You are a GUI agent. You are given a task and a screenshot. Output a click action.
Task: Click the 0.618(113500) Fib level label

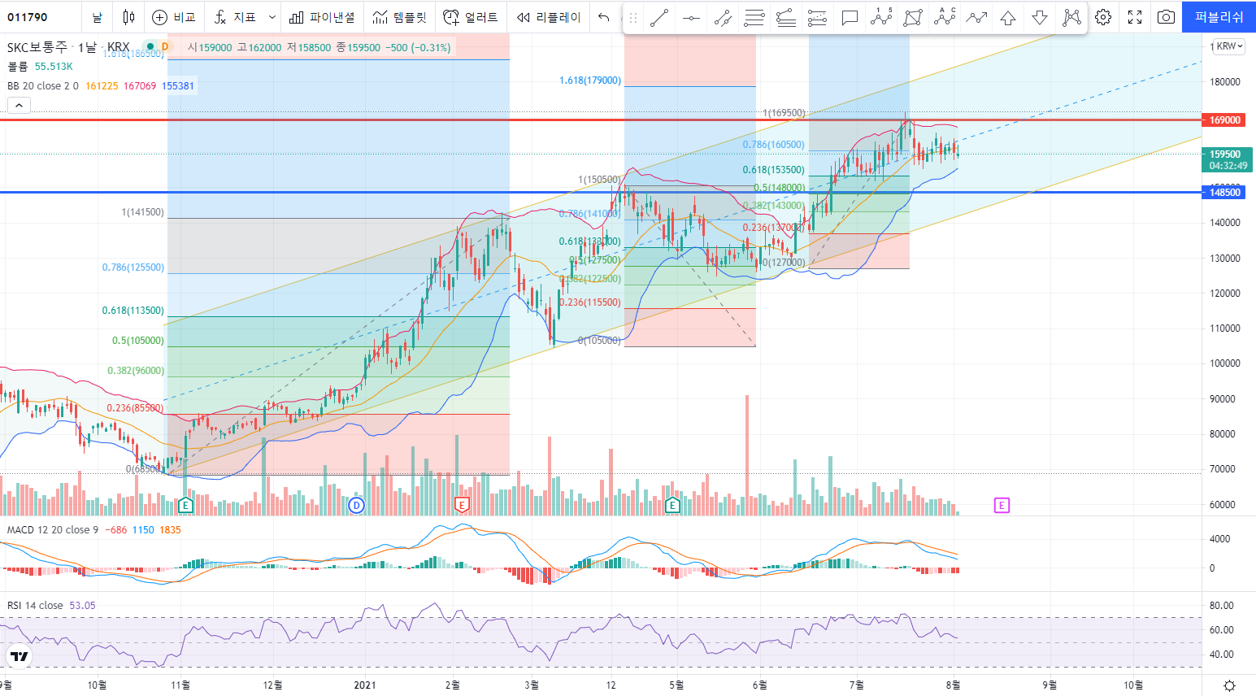[x=133, y=311]
